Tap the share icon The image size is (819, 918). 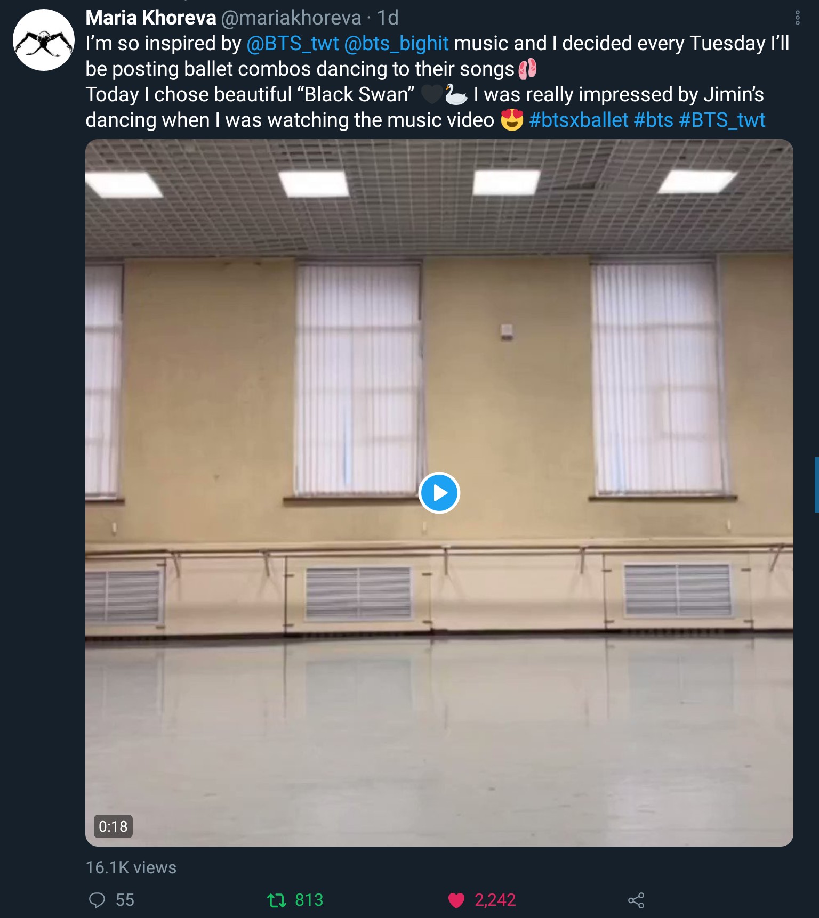coord(636,900)
